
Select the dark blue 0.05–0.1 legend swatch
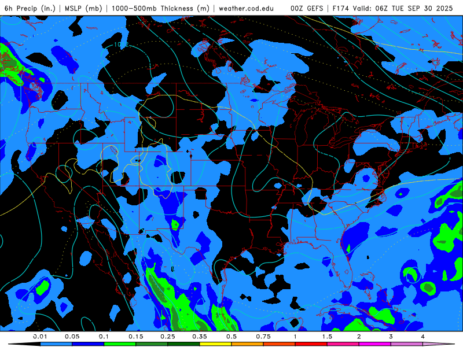(88, 344)
